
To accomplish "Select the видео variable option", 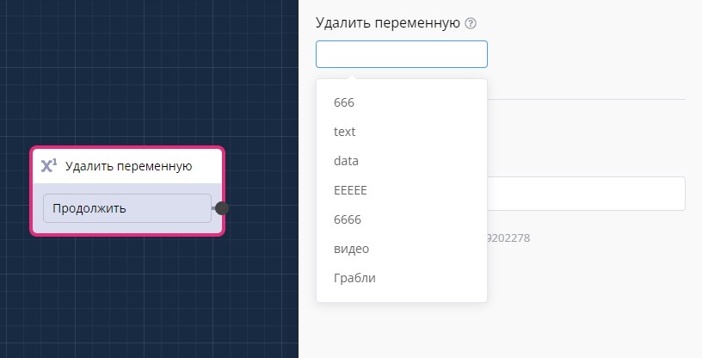I will [x=351, y=249].
